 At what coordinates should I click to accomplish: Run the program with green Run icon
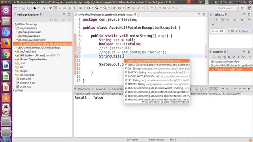pos(89,8)
